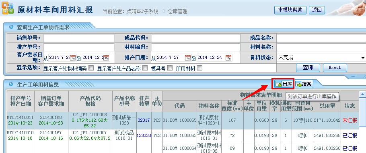Tick the 模具号 checkbox
The width and height of the screenshot is (366, 153).
170,68
